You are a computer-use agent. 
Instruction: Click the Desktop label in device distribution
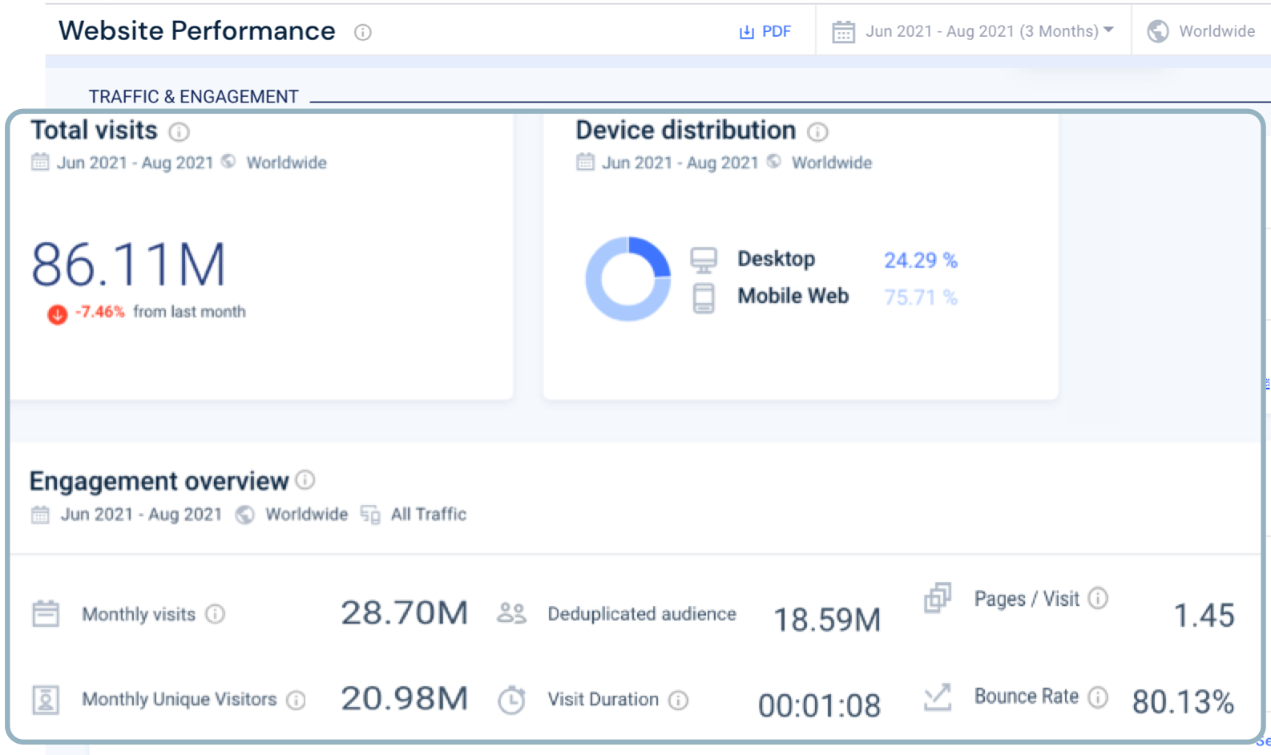coord(777,259)
